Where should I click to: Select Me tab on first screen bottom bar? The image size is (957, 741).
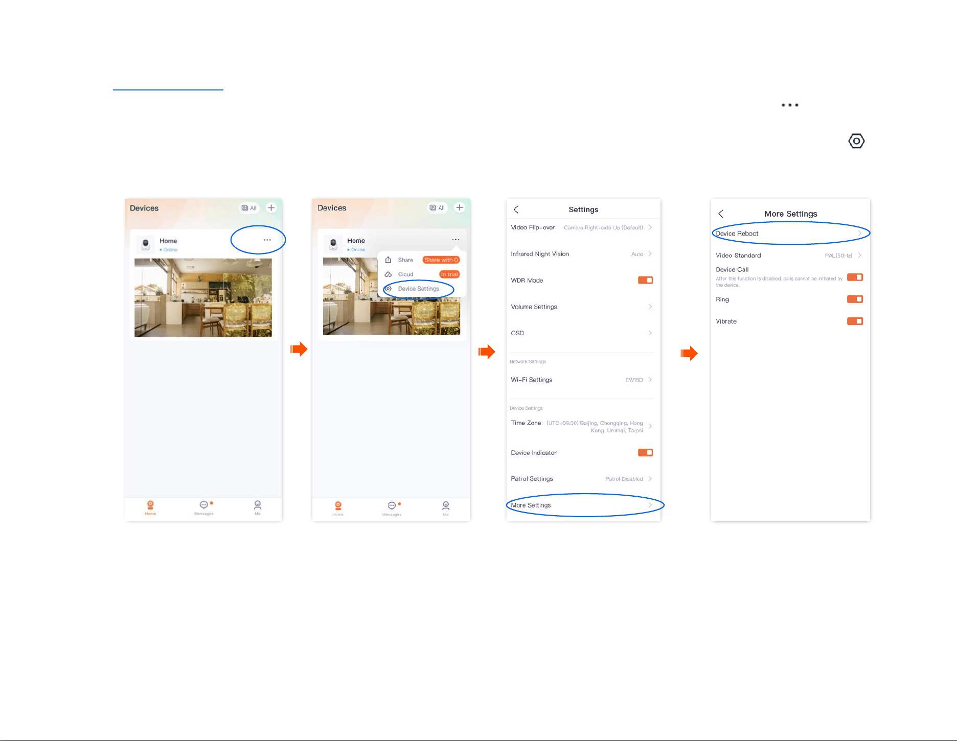[258, 508]
